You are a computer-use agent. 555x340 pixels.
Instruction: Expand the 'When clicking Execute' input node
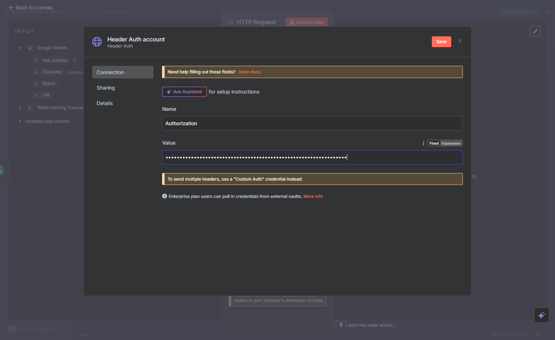coord(20,108)
